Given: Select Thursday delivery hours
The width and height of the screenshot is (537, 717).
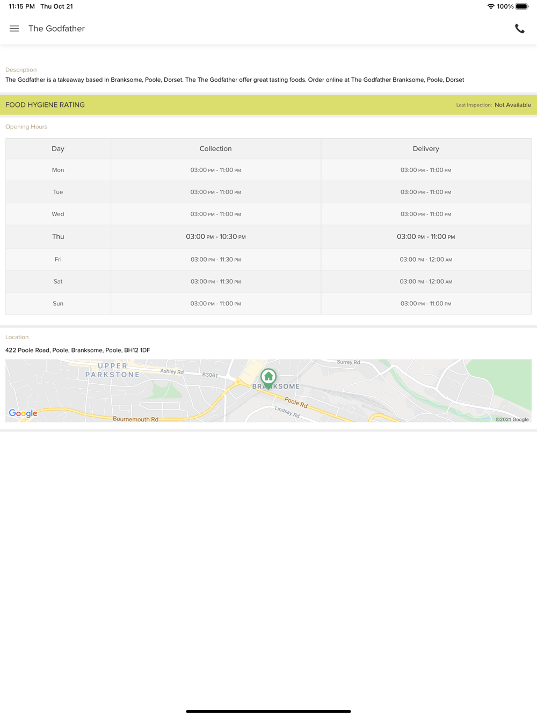Looking at the screenshot, I should pyautogui.click(x=426, y=236).
